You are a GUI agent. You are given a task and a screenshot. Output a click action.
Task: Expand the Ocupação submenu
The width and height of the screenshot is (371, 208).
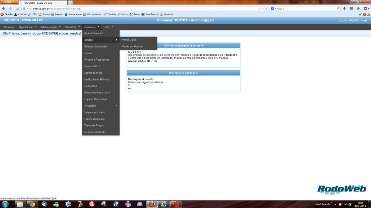[x=101, y=106]
